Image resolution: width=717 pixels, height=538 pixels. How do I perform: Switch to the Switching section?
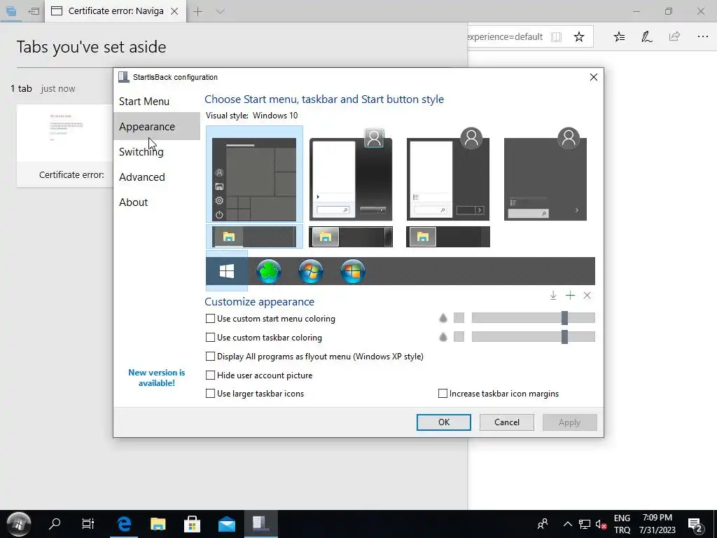tap(157, 151)
